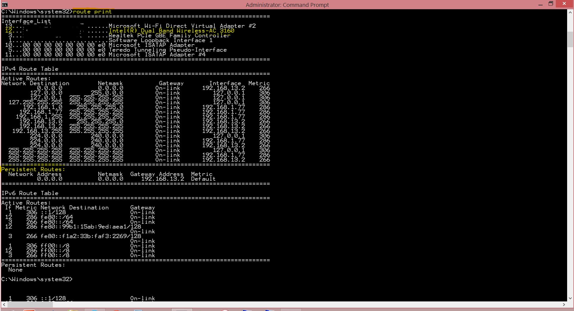Click the empty C:\Windows\system32> prompt line
Viewport: 574px width, 311px height.
[37, 279]
